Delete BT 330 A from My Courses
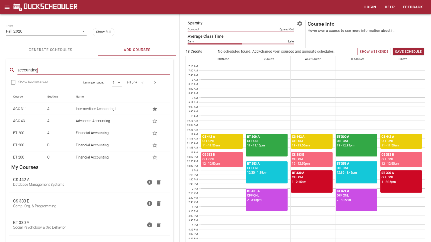Screen dimensions: 431x242 159,225
